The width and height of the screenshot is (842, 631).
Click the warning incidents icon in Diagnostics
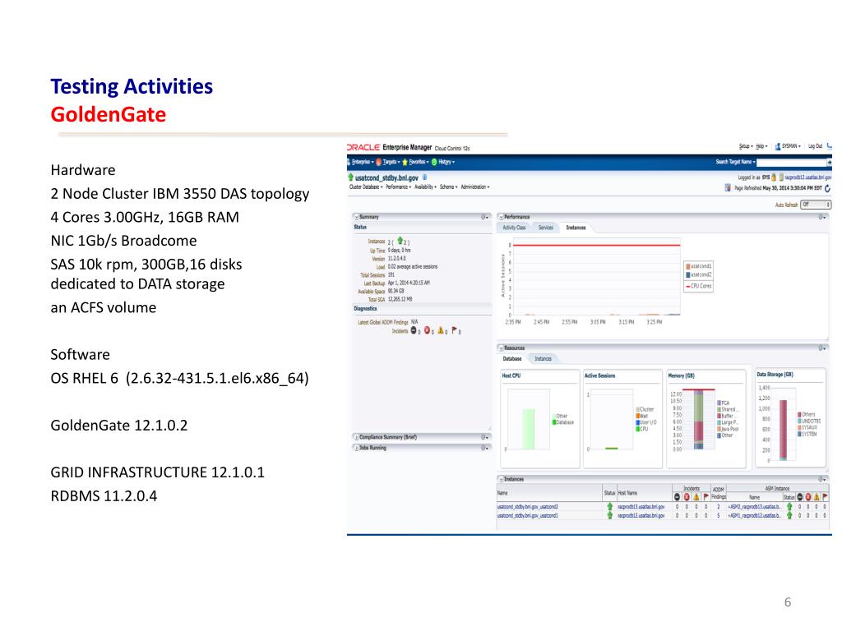click(441, 330)
